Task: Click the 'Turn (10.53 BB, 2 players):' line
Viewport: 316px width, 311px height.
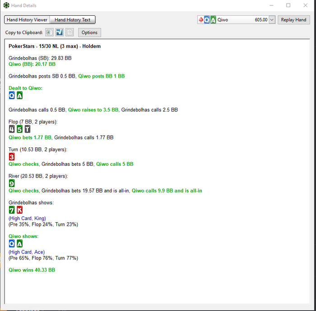Action: 38,150
